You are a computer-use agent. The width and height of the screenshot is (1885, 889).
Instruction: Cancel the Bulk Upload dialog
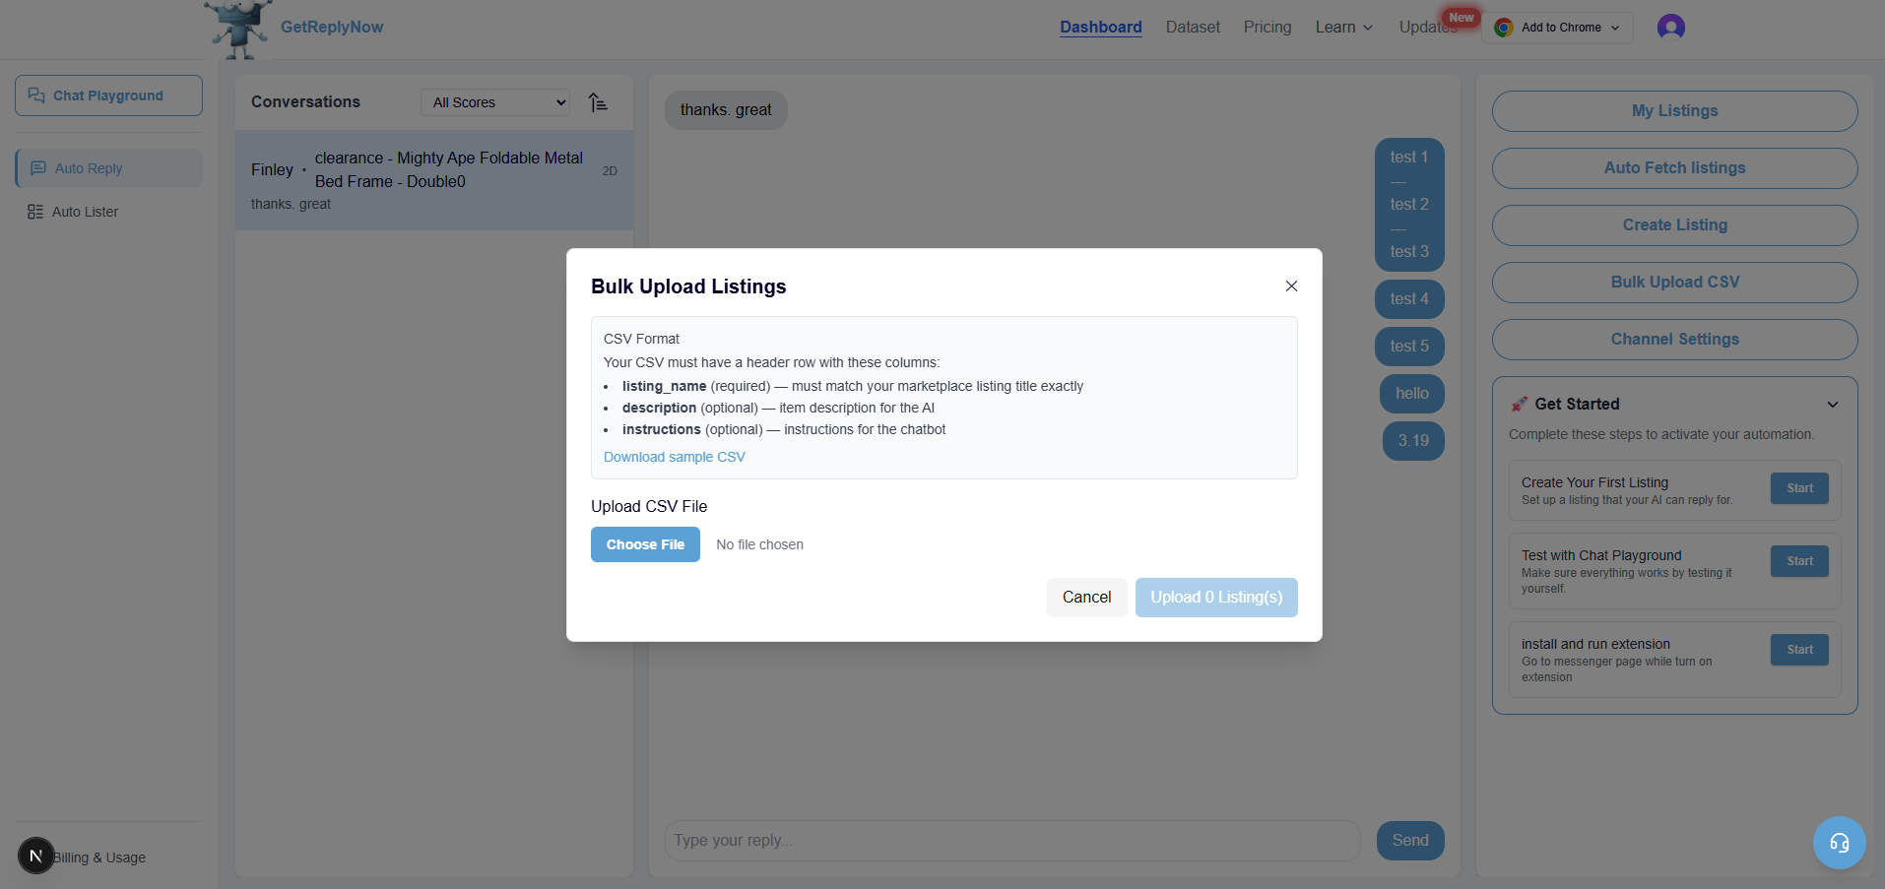(1086, 597)
